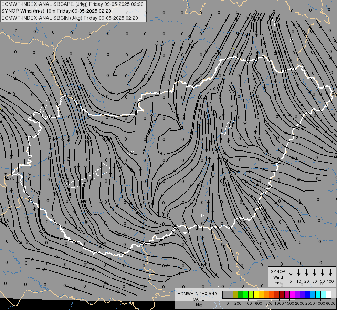
Task: Click the 10 m/s wind arrow in legend
Action: (x=299, y=272)
